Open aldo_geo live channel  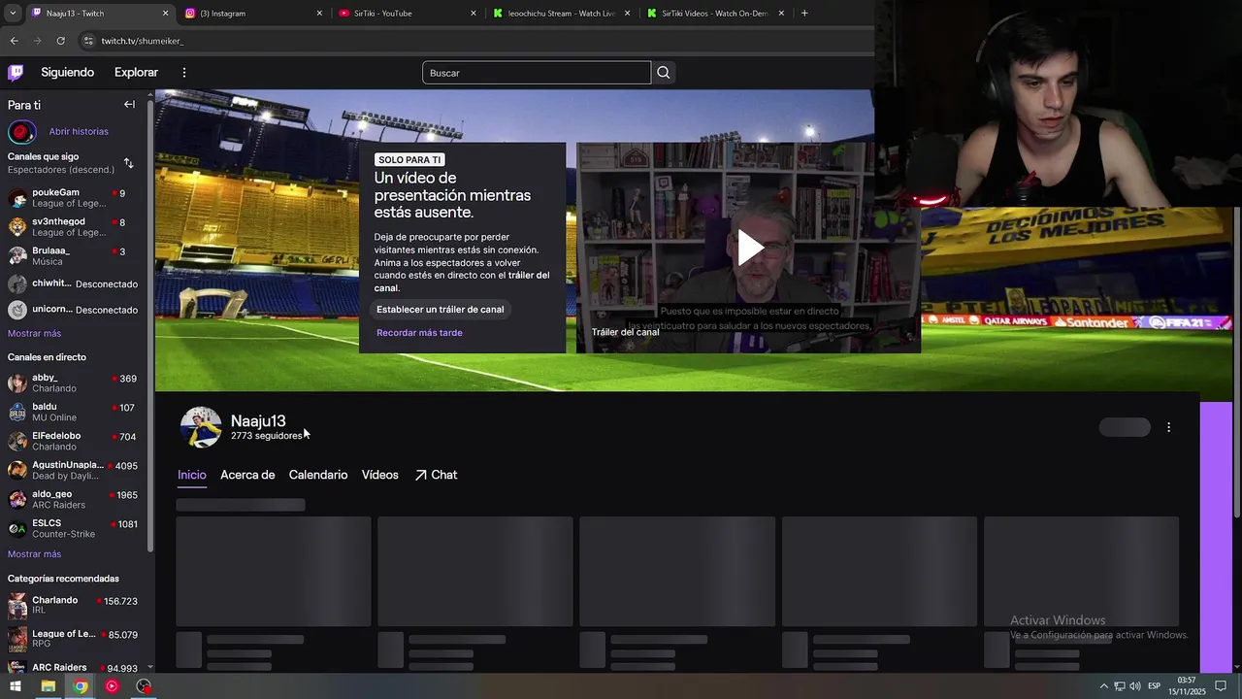(x=74, y=499)
